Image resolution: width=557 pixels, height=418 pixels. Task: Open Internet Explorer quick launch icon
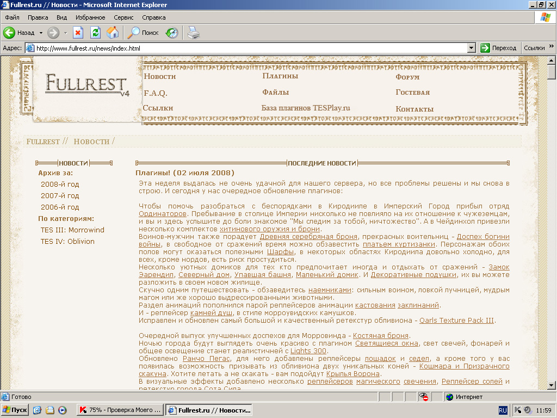point(37,410)
